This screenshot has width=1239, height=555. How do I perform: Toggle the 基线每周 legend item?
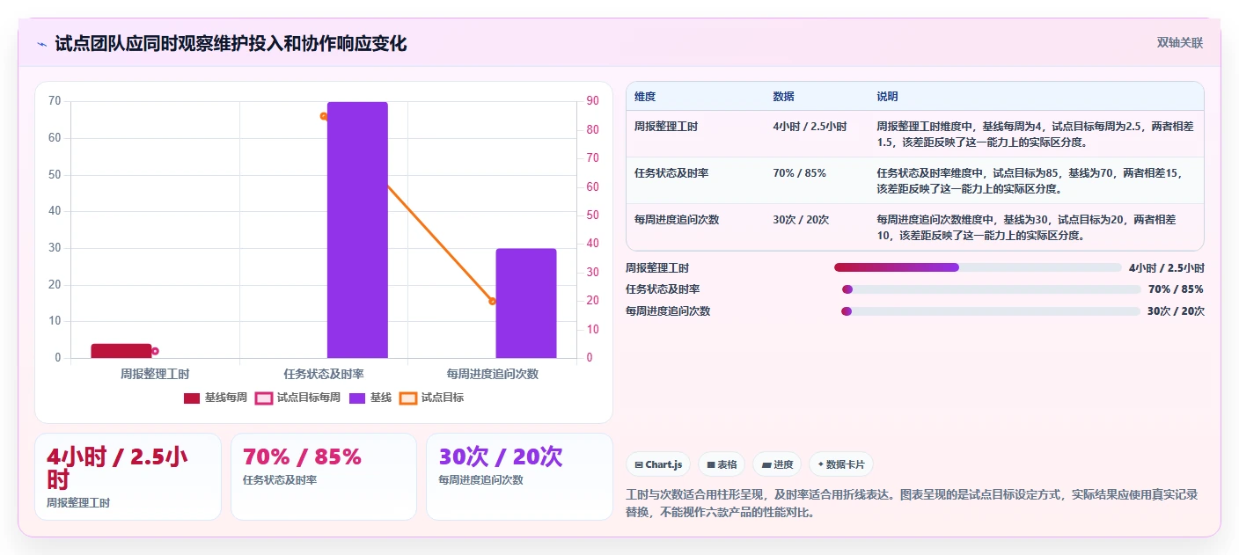[216, 398]
